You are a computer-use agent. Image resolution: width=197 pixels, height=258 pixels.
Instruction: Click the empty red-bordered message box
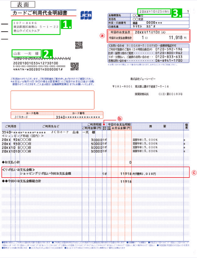[52, 100]
